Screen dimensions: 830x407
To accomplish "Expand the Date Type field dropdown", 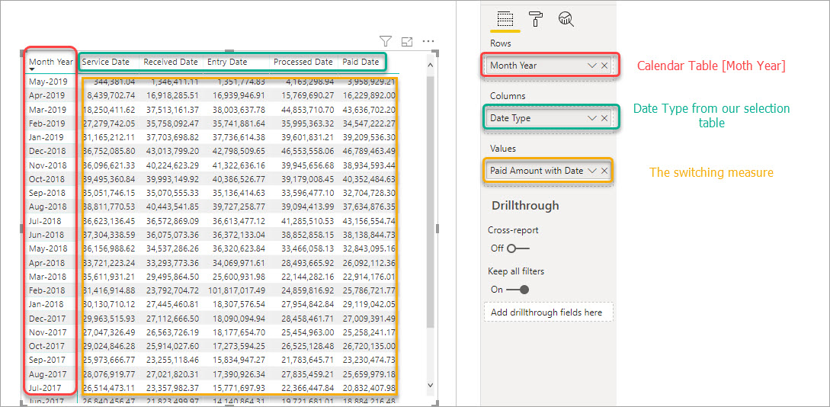I will [x=592, y=118].
